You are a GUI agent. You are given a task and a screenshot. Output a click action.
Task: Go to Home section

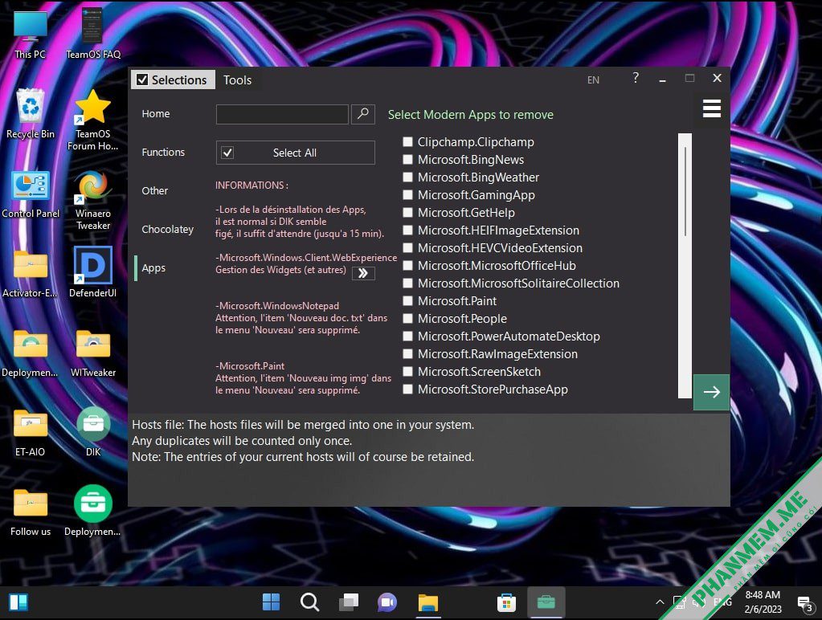[156, 114]
